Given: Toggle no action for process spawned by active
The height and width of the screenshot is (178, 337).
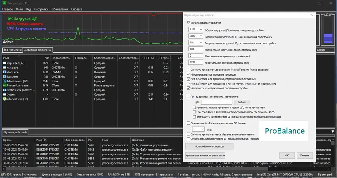Looking at the screenshot, I should (x=188, y=79).
